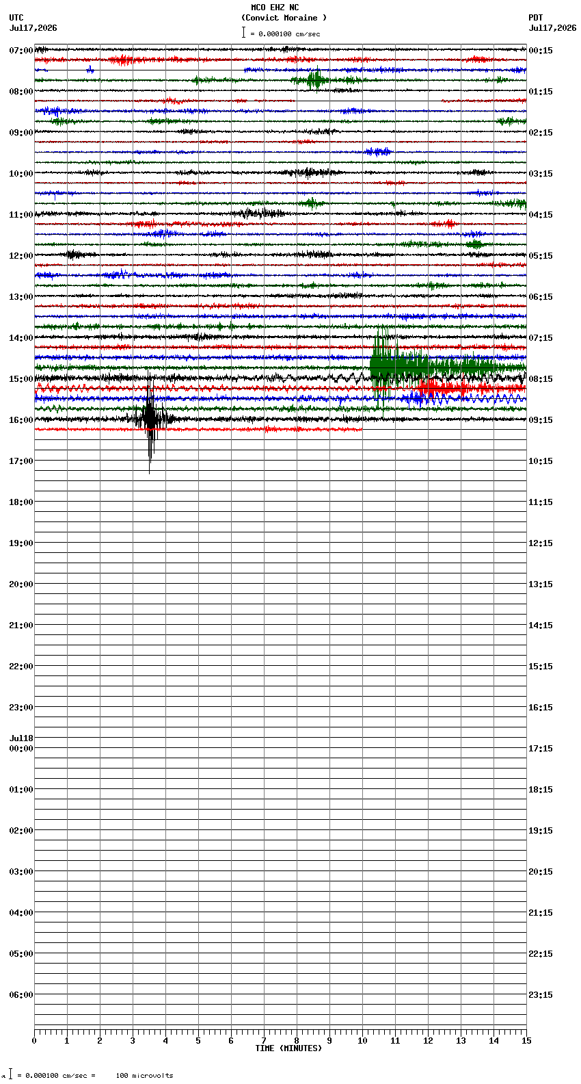This screenshot has width=581, height=1084.
Task: Click the minute 10 tick label
Action: coord(362,1041)
